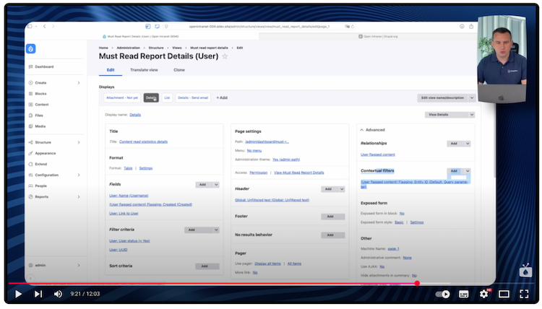Go back in browser
The image size is (542, 309).
(x=45, y=26)
